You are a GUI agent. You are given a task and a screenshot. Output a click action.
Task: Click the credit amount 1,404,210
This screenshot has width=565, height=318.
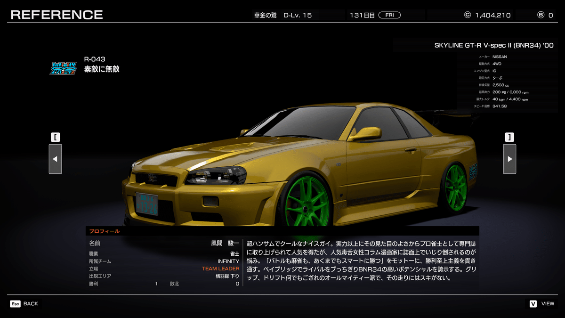(x=493, y=15)
